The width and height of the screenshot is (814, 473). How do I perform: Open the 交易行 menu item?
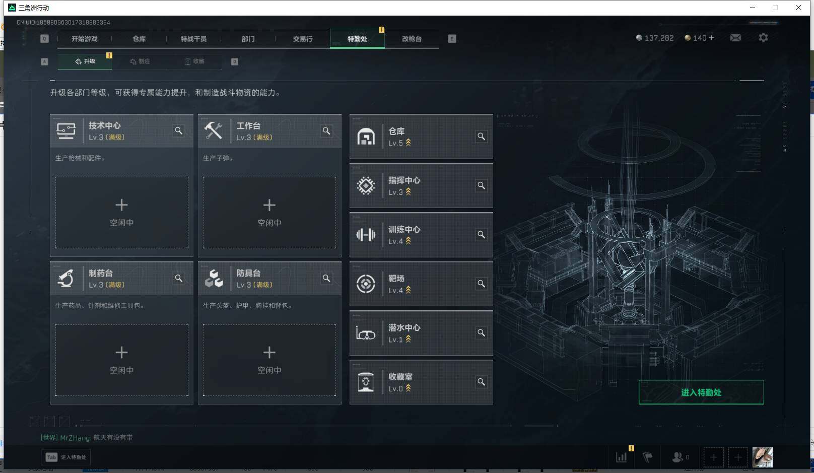coord(303,38)
